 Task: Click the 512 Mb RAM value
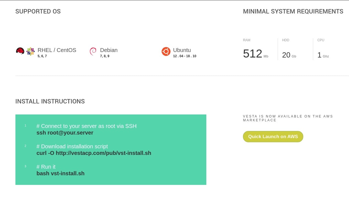click(256, 54)
